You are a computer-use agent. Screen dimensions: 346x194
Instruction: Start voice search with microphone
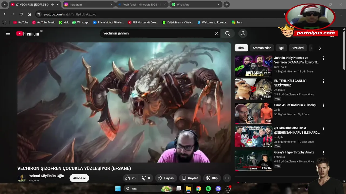pyautogui.click(x=243, y=33)
